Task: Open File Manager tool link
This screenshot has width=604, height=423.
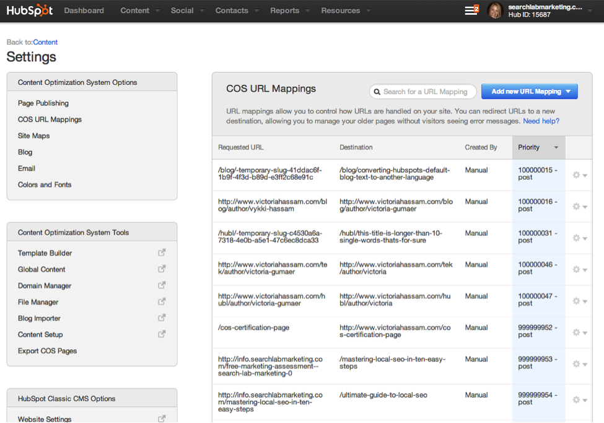Action: (38, 302)
